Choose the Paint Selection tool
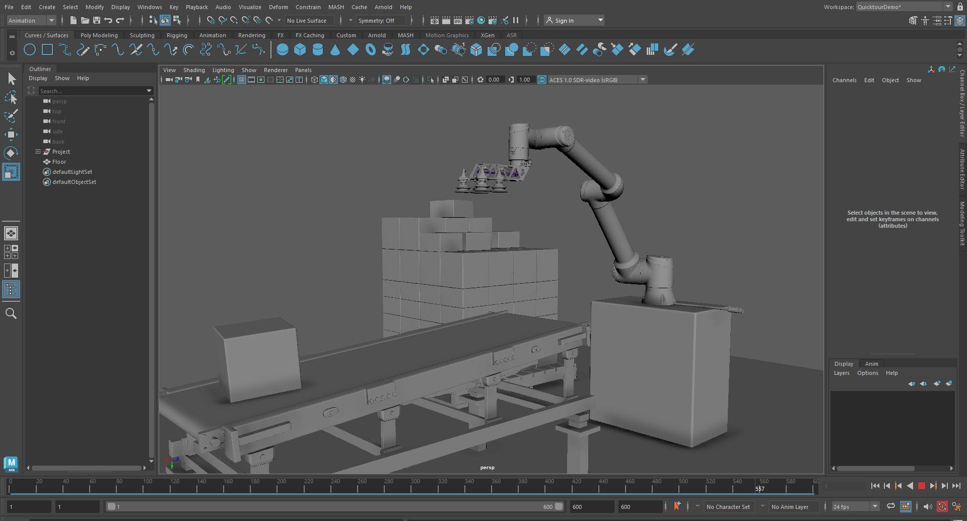Screen dimensions: 967x521 point(11,116)
